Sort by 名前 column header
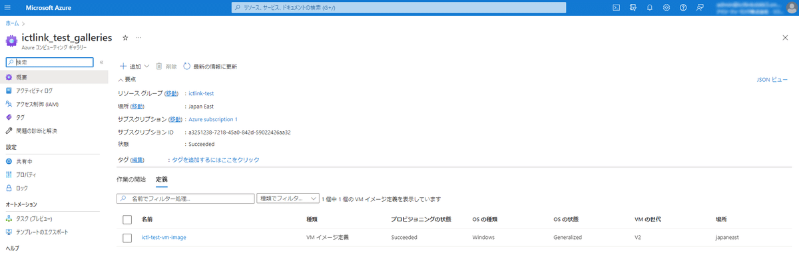The height and width of the screenshot is (253, 799). [147, 219]
